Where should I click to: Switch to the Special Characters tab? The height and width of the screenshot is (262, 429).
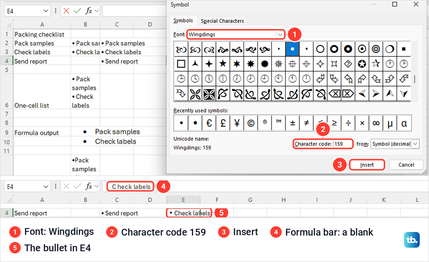click(x=222, y=21)
